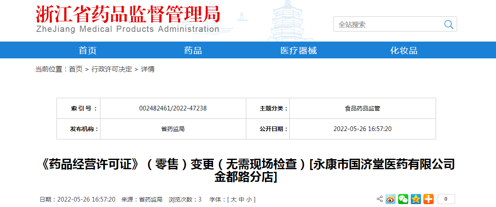
Task: Click the 发布机构 label cell
Action: (78, 129)
